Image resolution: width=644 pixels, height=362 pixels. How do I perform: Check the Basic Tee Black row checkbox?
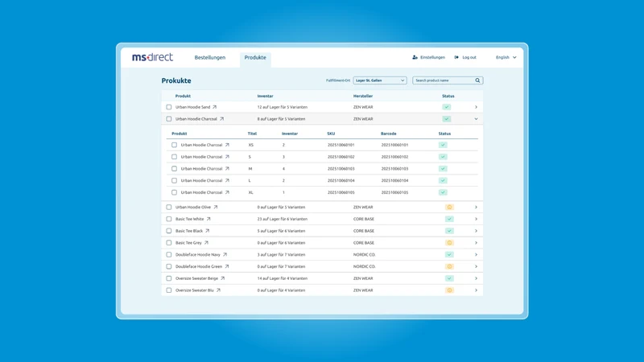[x=169, y=231]
